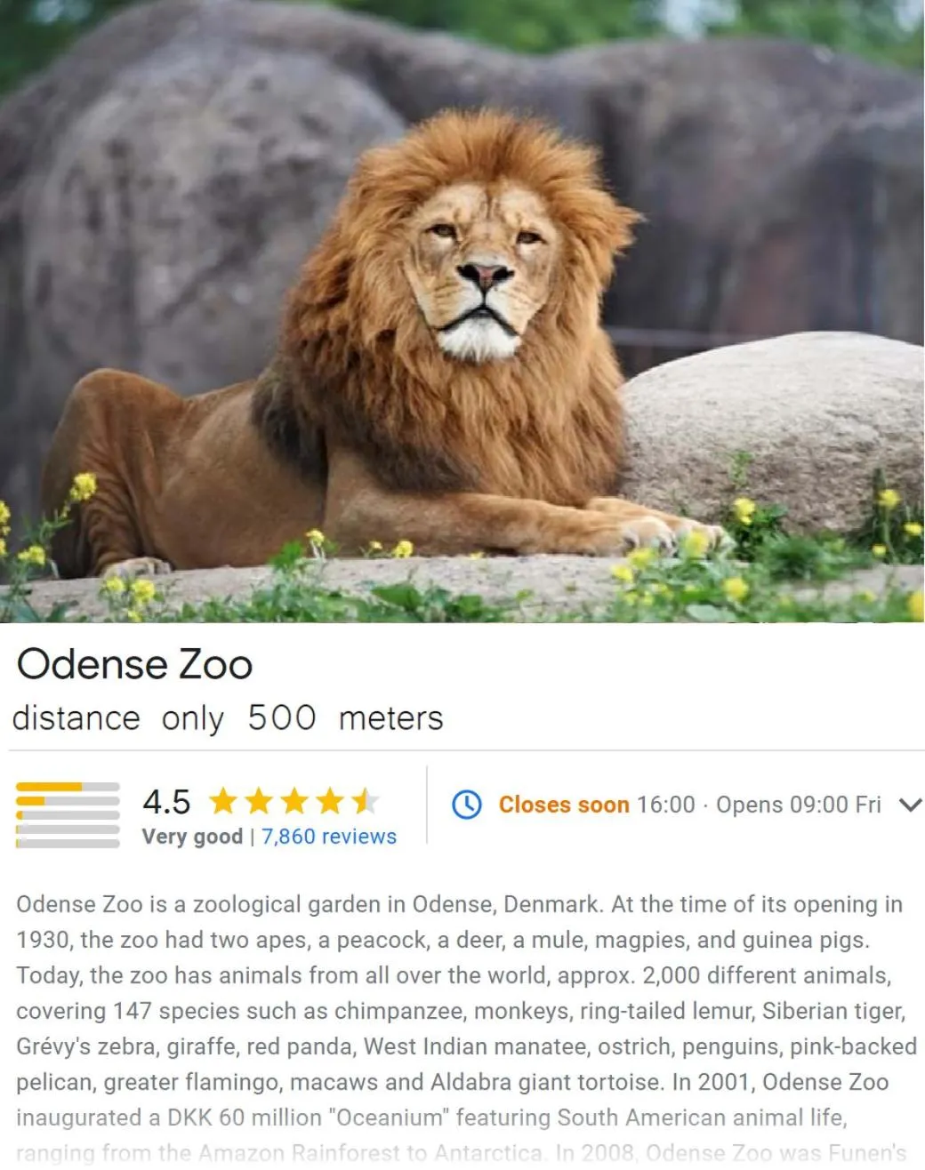Click the half-filled fifth rating star
This screenshot has width=925, height=1170.
click(x=364, y=802)
